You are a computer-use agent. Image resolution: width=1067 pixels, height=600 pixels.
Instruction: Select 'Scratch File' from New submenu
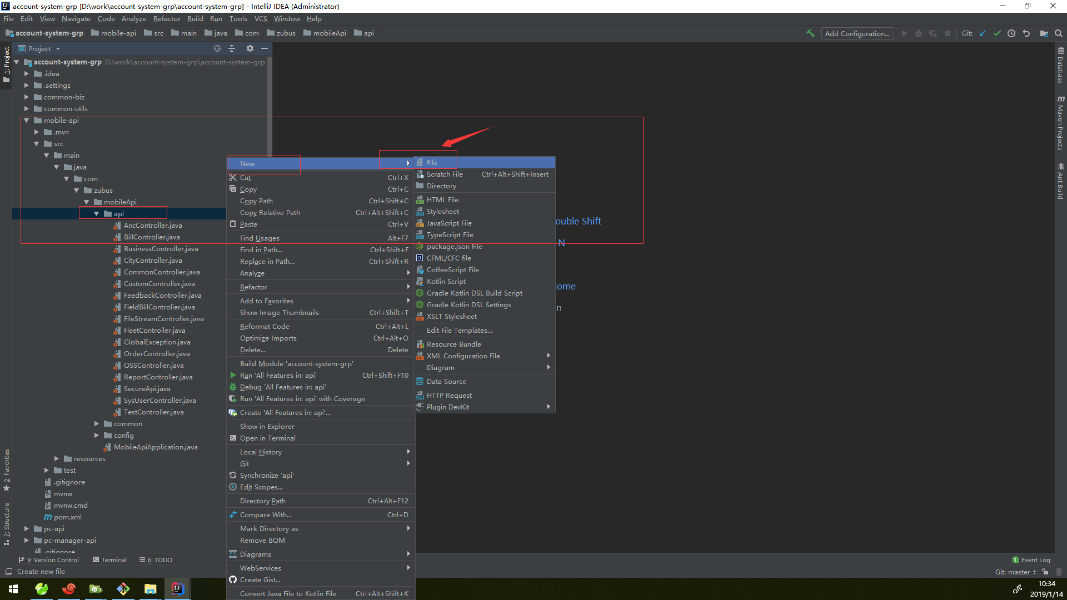pyautogui.click(x=445, y=174)
